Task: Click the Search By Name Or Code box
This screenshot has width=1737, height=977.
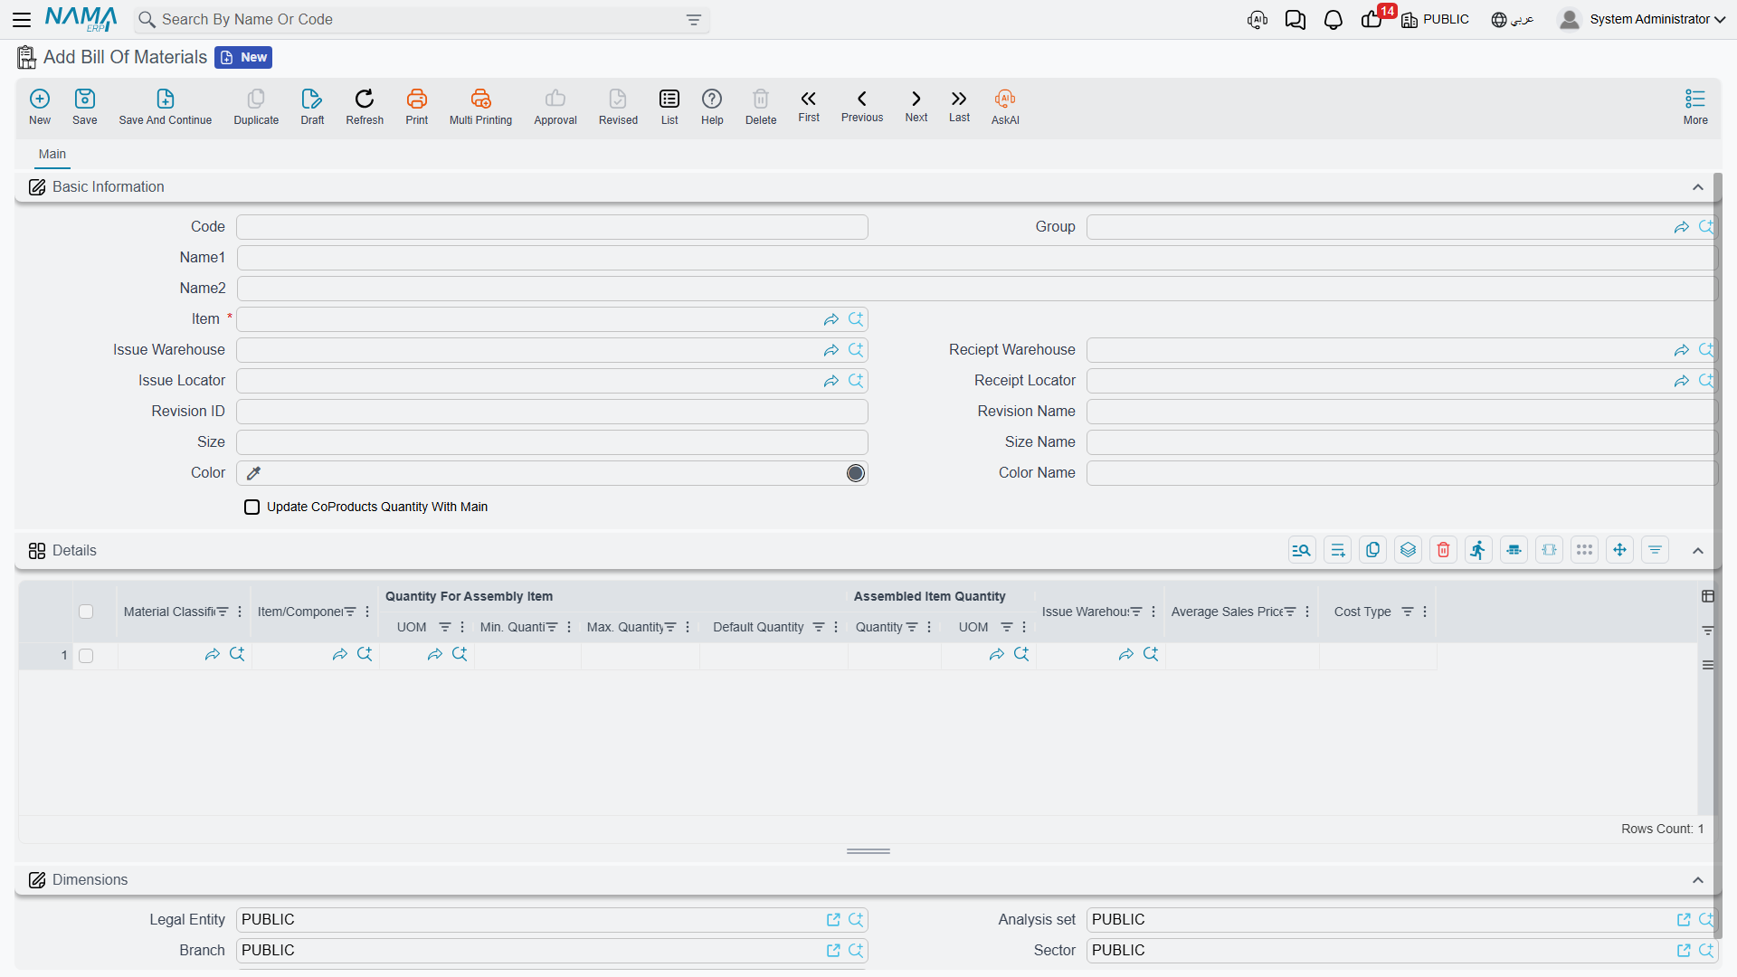Action: (x=422, y=20)
